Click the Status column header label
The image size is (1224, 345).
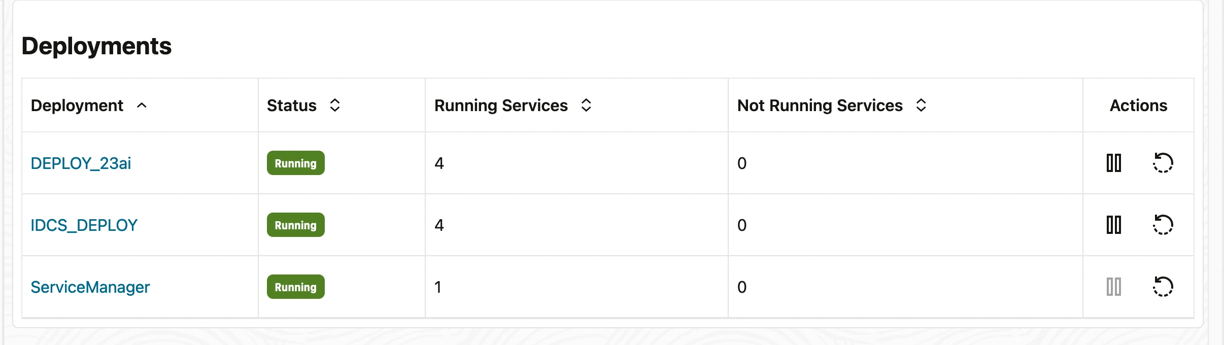tap(291, 106)
